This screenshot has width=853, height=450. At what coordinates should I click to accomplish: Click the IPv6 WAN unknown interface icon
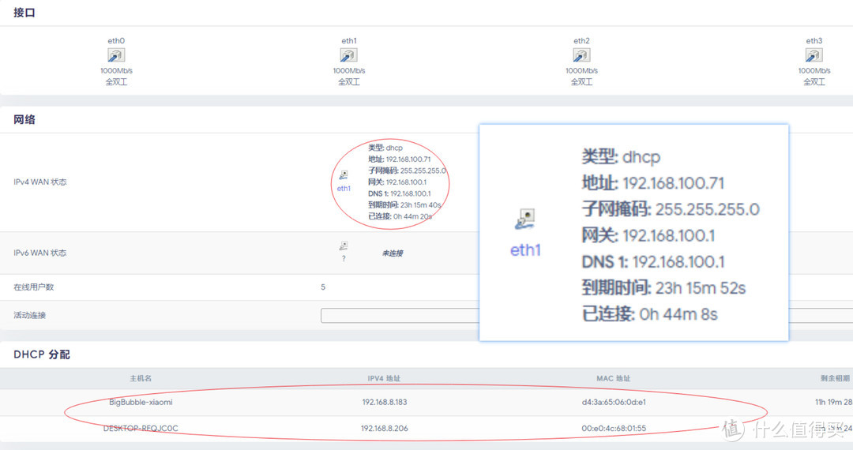click(344, 246)
